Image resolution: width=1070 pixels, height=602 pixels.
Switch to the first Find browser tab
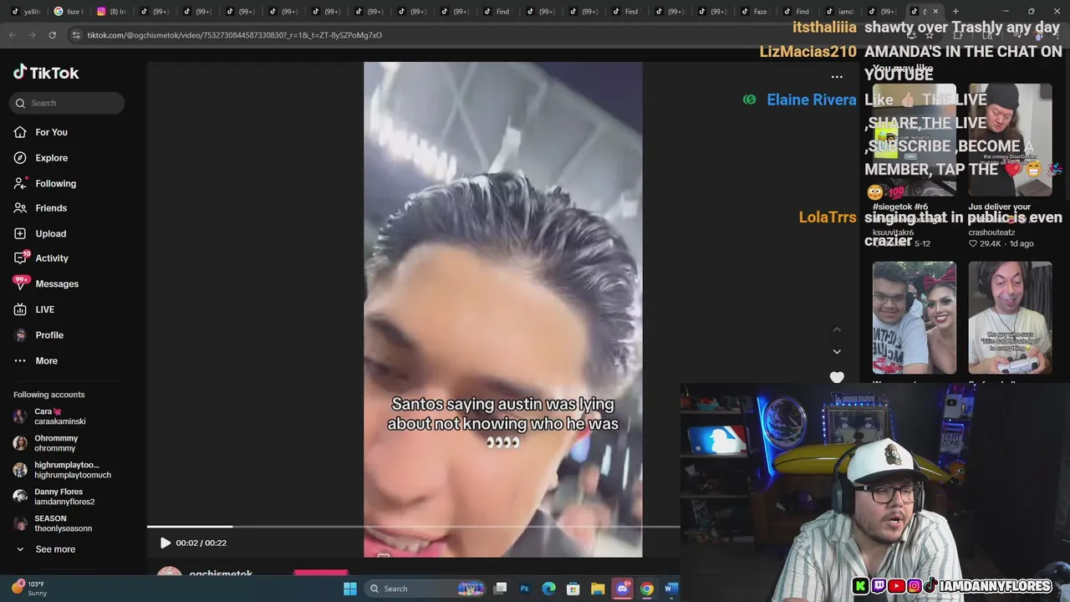point(500,12)
